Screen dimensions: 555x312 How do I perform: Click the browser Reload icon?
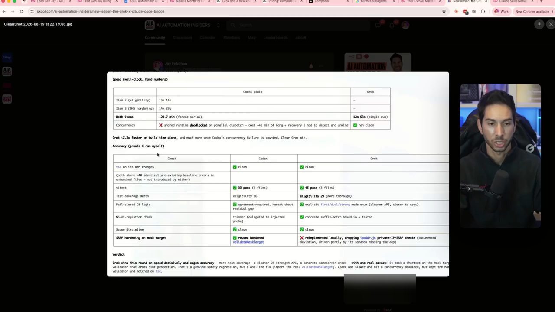[21, 11]
